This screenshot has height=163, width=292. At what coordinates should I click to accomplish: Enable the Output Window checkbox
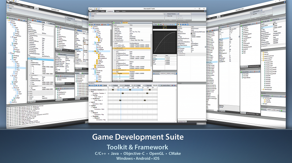(x=166, y=14)
